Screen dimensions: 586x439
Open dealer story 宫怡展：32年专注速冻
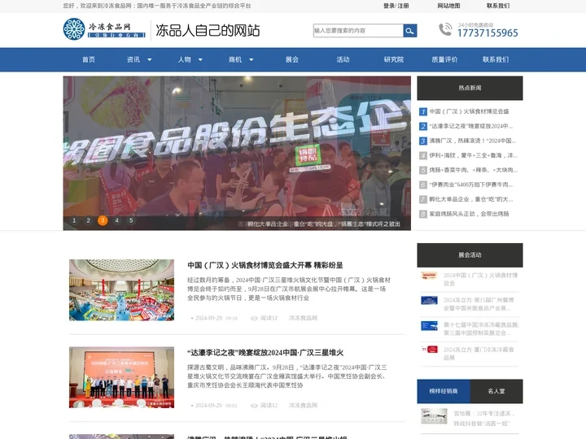(x=484, y=419)
